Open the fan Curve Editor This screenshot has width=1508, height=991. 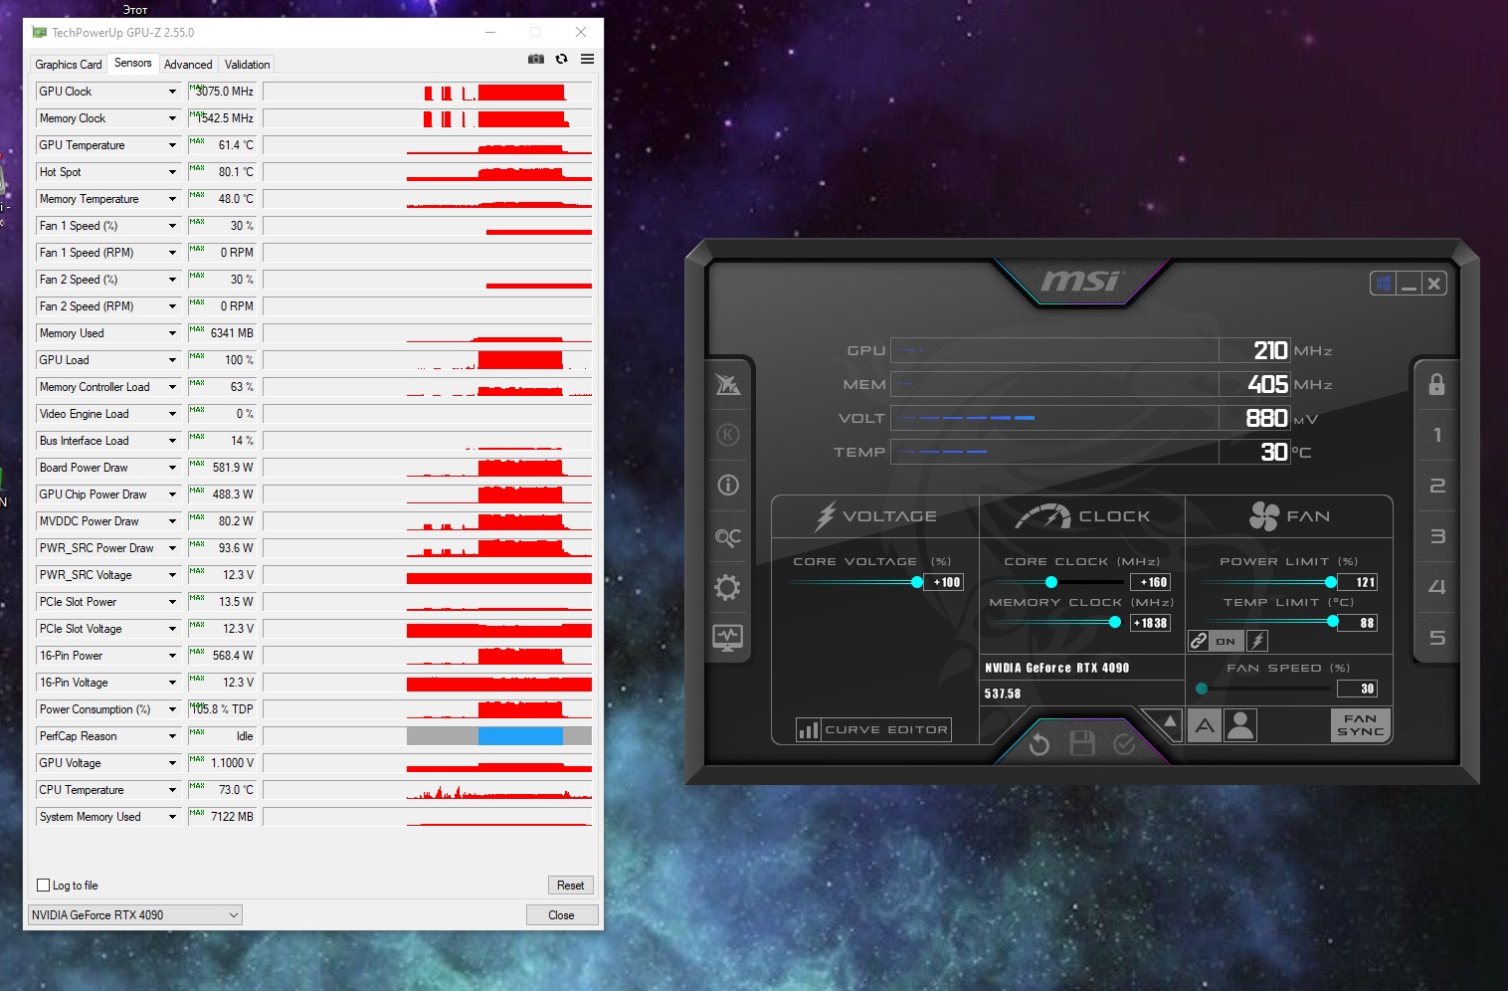(873, 730)
